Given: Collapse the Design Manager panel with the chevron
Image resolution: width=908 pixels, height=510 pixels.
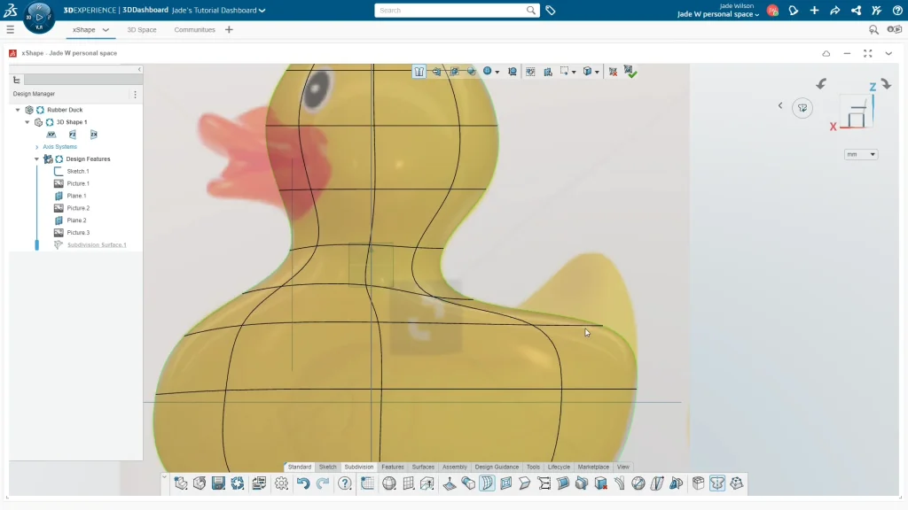Looking at the screenshot, I should [x=139, y=69].
